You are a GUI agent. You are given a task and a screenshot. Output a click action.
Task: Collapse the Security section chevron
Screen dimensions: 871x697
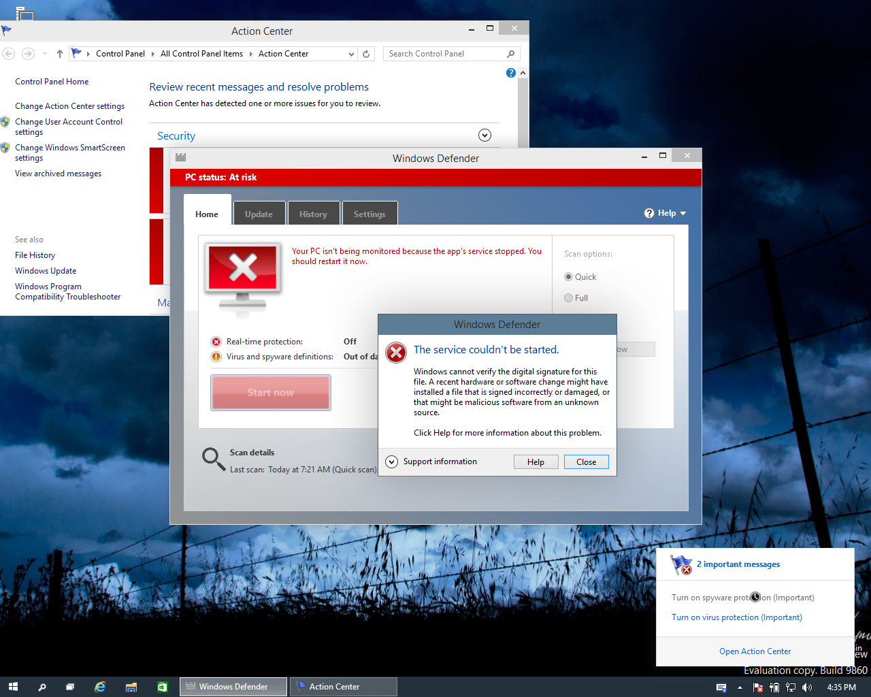pyautogui.click(x=484, y=135)
